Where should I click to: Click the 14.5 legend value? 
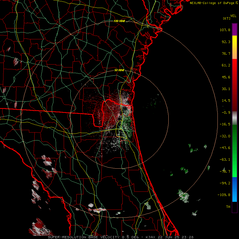coord(226,101)
